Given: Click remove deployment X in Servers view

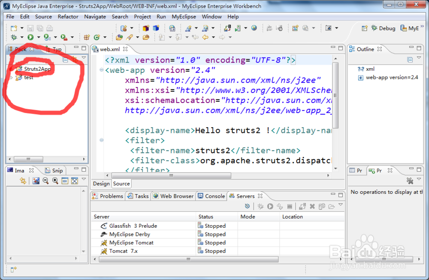Looking at the screenshot, I should pos(312,206).
